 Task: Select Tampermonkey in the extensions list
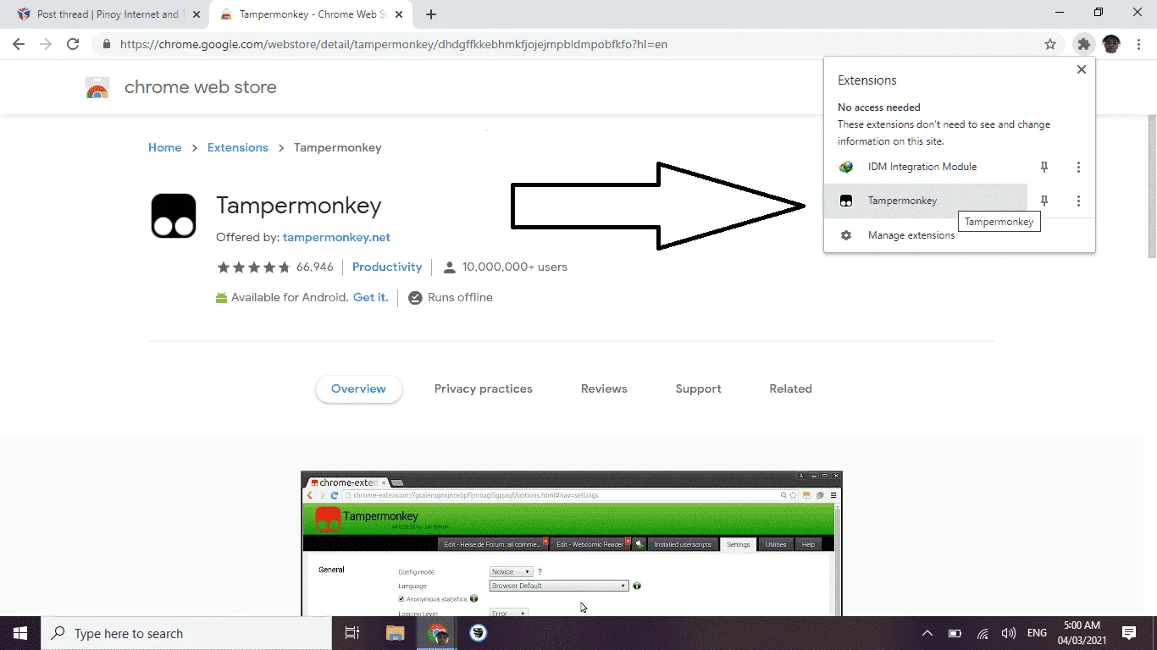click(x=925, y=201)
